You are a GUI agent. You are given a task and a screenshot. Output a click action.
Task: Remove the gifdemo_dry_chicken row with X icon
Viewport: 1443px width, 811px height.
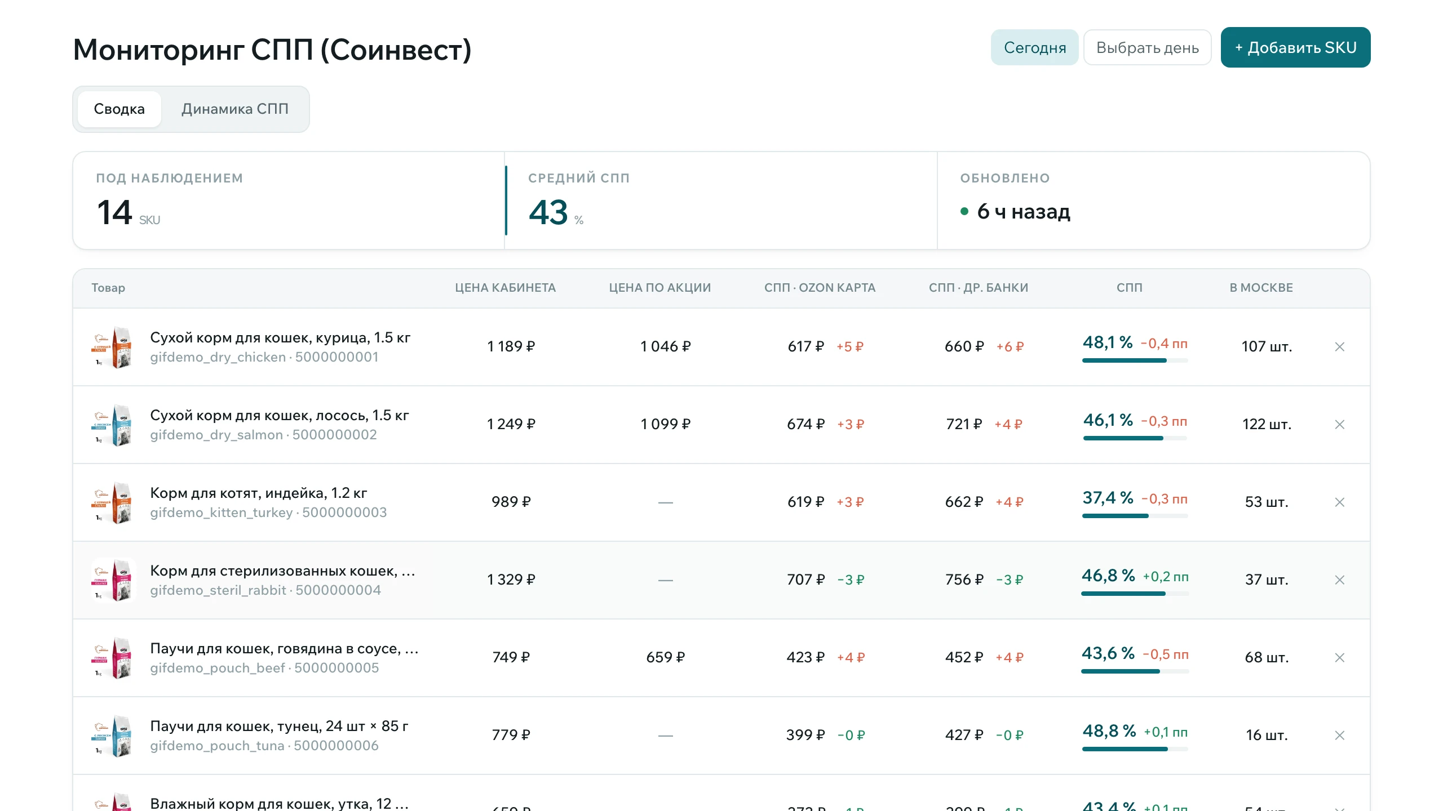click(1340, 347)
